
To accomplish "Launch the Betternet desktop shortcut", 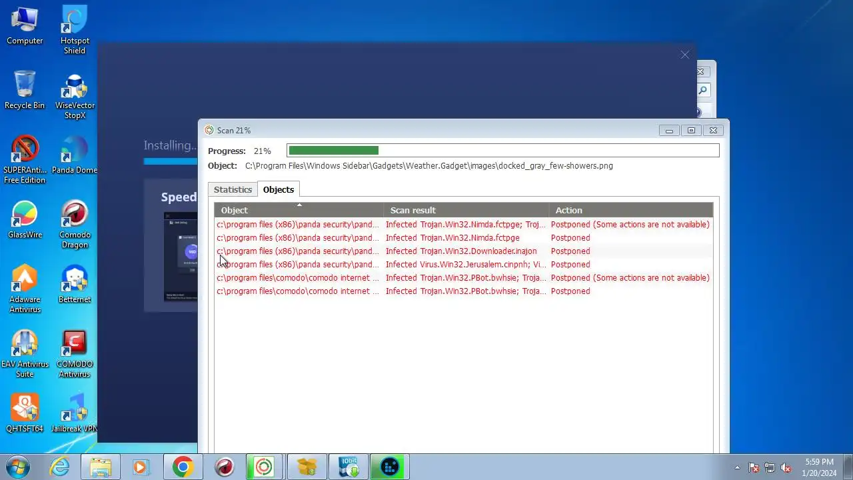I will click(x=75, y=284).
